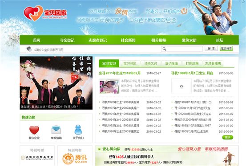Open the 感动中国2015 slideshow image

tap(56, 83)
